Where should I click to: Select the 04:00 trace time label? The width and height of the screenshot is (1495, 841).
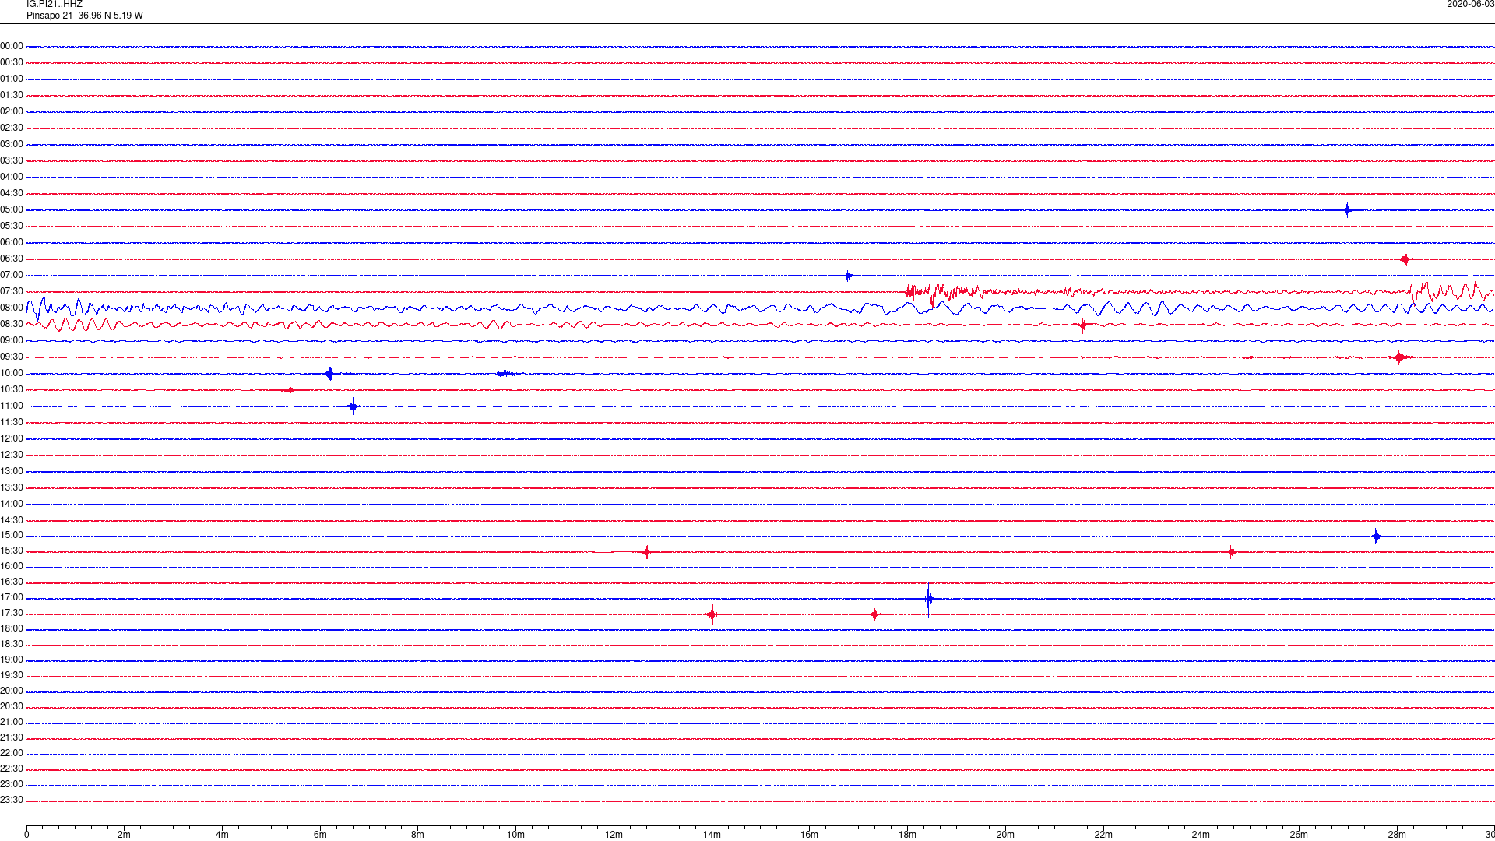[x=12, y=177]
